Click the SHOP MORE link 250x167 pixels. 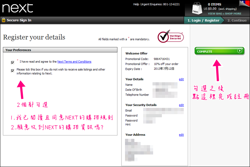tap(233, 13)
